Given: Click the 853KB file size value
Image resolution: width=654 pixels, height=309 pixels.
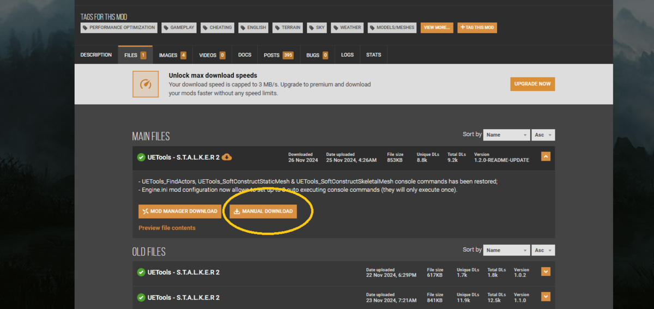Looking at the screenshot, I should click(x=395, y=160).
